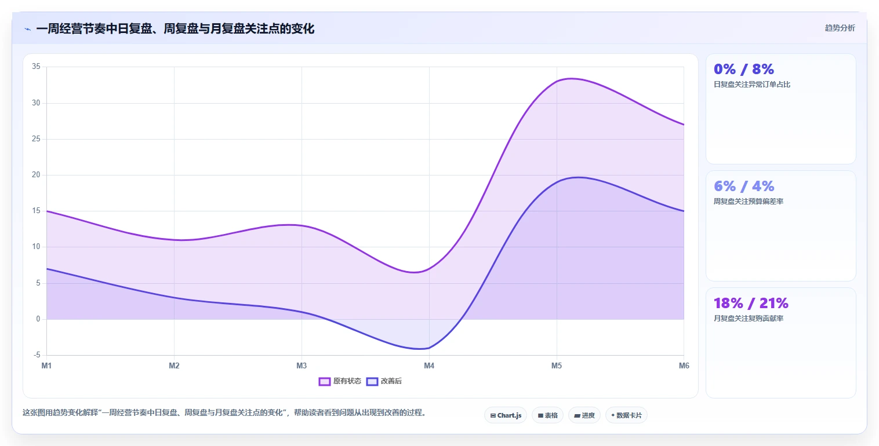This screenshot has width=879, height=446.
Task: Click the M4 x-axis label
Action: click(429, 365)
